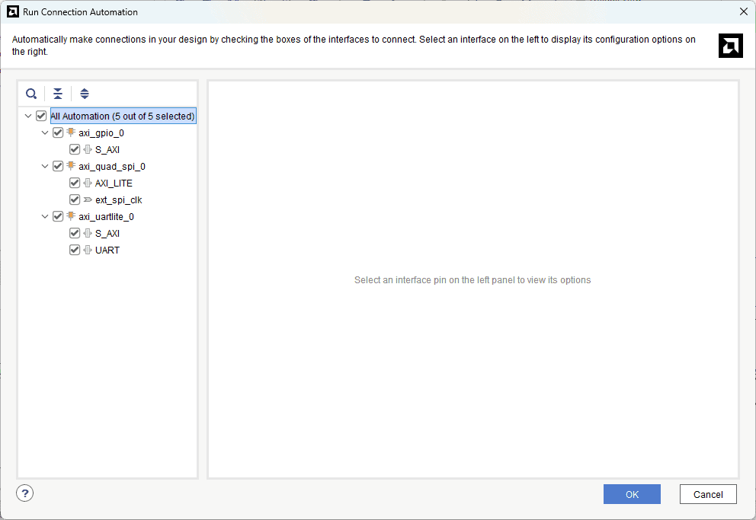Uncheck the All Automation checkbox
Image resolution: width=756 pixels, height=520 pixels.
[41, 116]
